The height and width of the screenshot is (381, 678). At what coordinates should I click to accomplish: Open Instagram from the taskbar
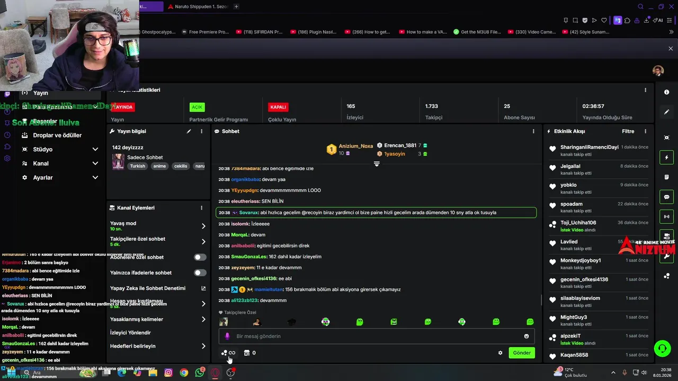coord(168,373)
